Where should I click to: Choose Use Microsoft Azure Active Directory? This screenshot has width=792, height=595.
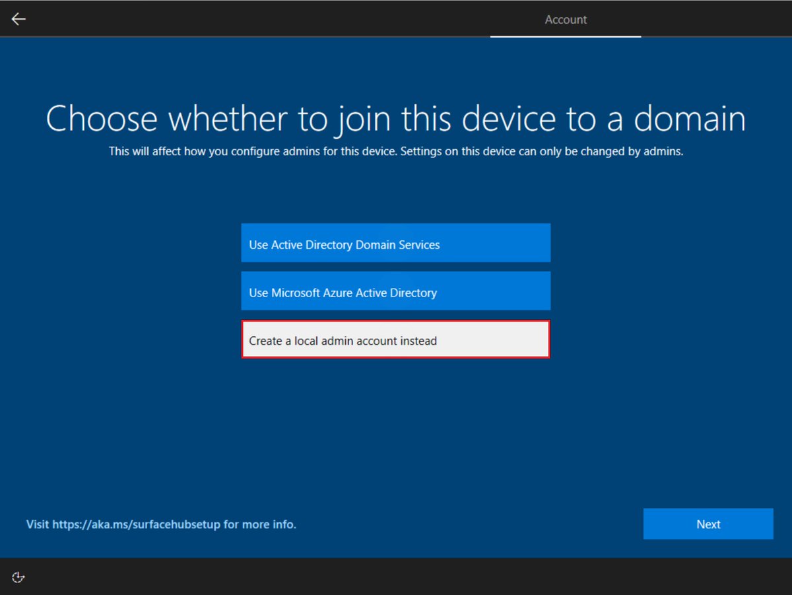click(396, 291)
